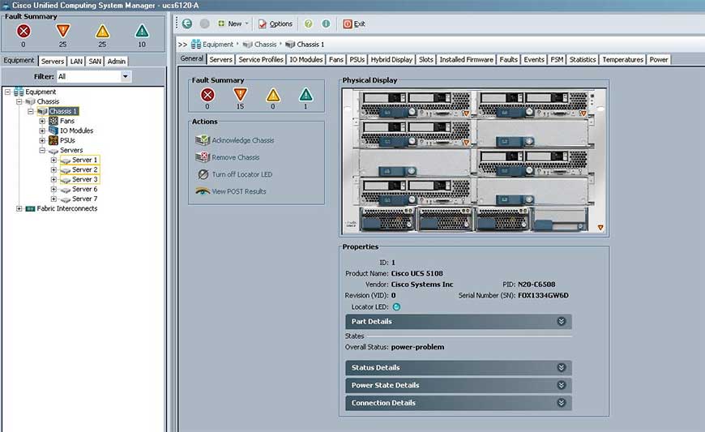
Task: Open the Power tab
Action: pos(658,59)
